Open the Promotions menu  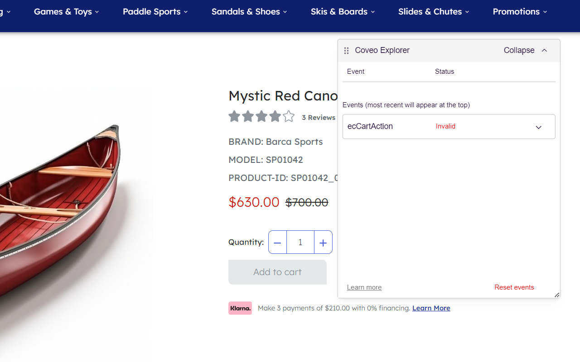520,12
